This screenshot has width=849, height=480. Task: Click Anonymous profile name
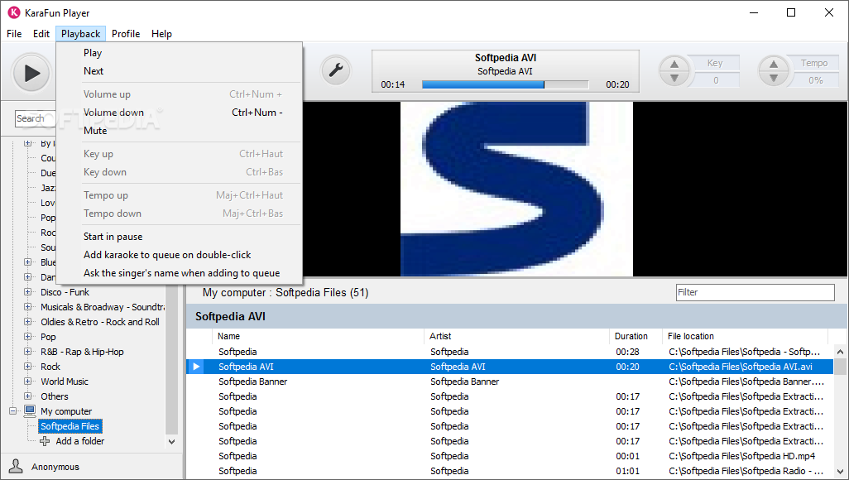[55, 467]
